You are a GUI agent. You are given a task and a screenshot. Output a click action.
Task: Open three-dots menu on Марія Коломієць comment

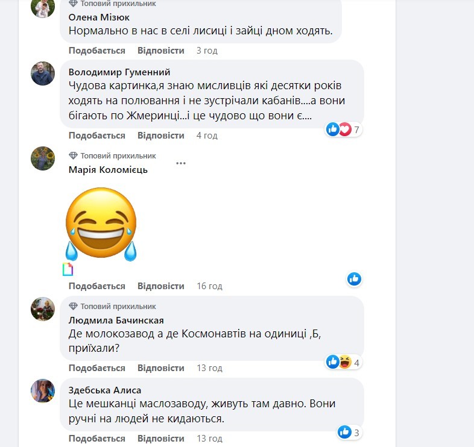[181, 163]
